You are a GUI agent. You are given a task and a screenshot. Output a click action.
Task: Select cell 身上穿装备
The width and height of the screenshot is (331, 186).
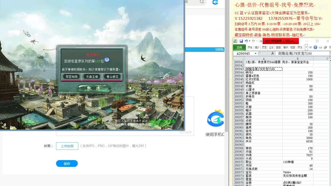[264, 93]
